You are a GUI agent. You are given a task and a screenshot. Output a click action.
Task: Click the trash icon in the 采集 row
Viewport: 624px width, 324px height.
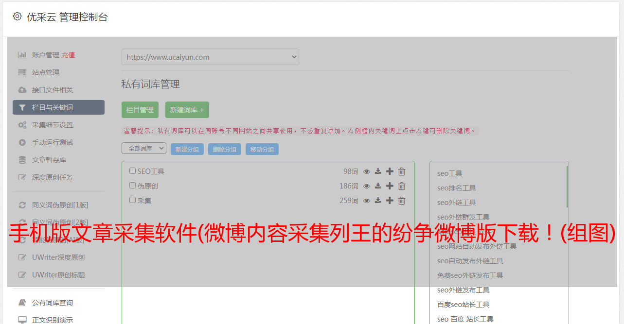402,201
